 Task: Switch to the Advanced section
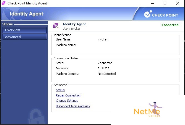pyautogui.click(x=24, y=37)
